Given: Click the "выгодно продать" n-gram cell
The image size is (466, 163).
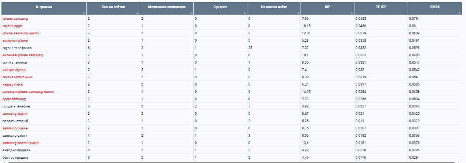Looking at the screenshot, I should click(x=16, y=150).
